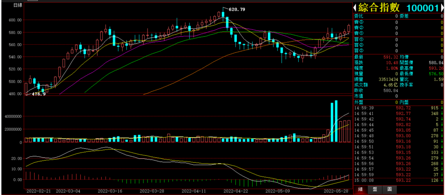Select the change value 10.48
Viewport: 445px width, 195px height.
(x=391, y=62)
